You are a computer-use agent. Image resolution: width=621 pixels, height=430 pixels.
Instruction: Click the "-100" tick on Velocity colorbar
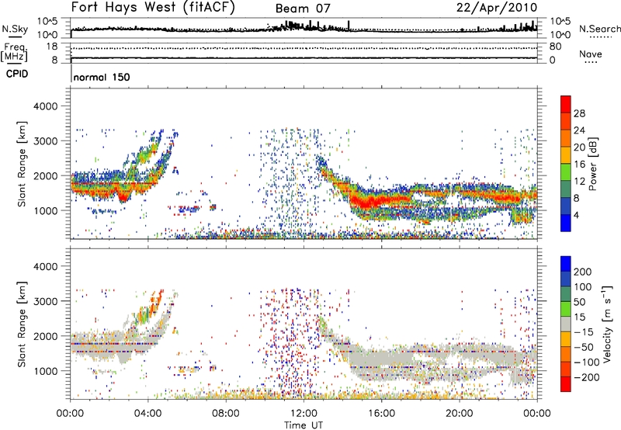(587, 362)
